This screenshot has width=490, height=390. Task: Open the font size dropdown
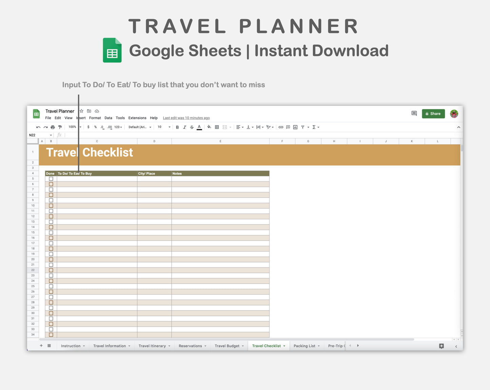pyautogui.click(x=164, y=127)
